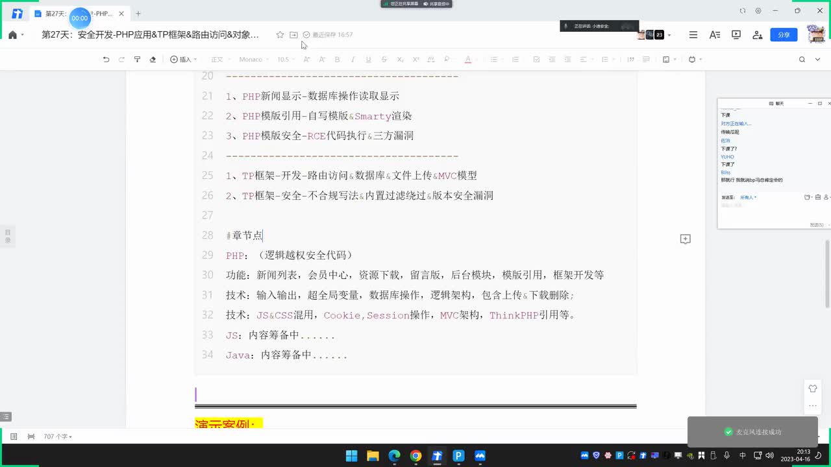Expand the collaborators list dropdown arrow
Viewport: 831px width, 467px height.
(669, 35)
